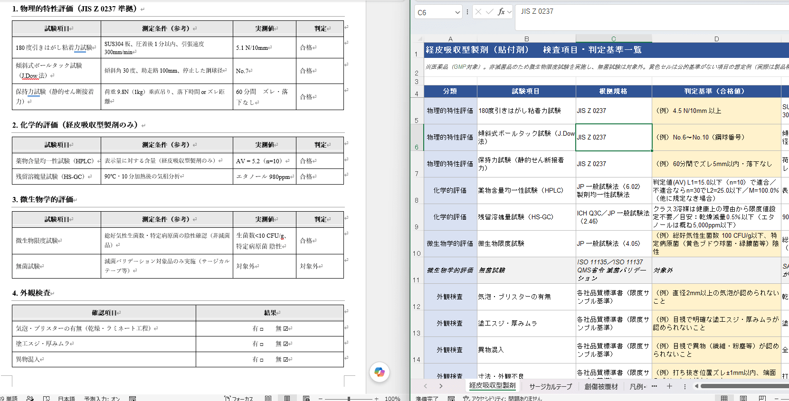
Task: Switch Excel to Normal view
Action: [x=724, y=398]
